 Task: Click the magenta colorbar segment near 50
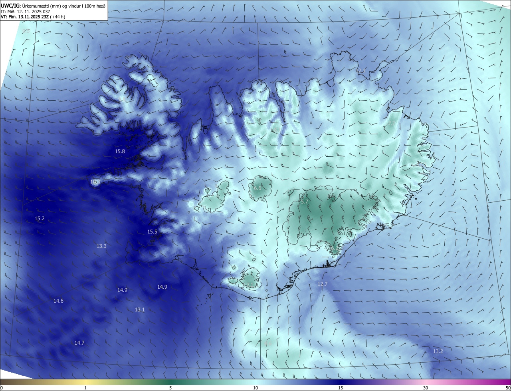[x=503, y=382]
